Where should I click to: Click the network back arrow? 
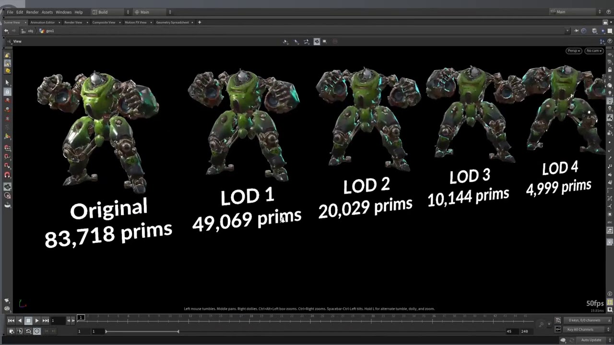6,31
